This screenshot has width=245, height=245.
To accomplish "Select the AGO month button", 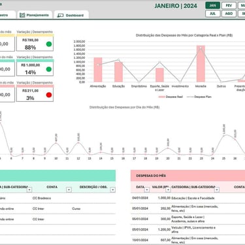I will point(229,14).
